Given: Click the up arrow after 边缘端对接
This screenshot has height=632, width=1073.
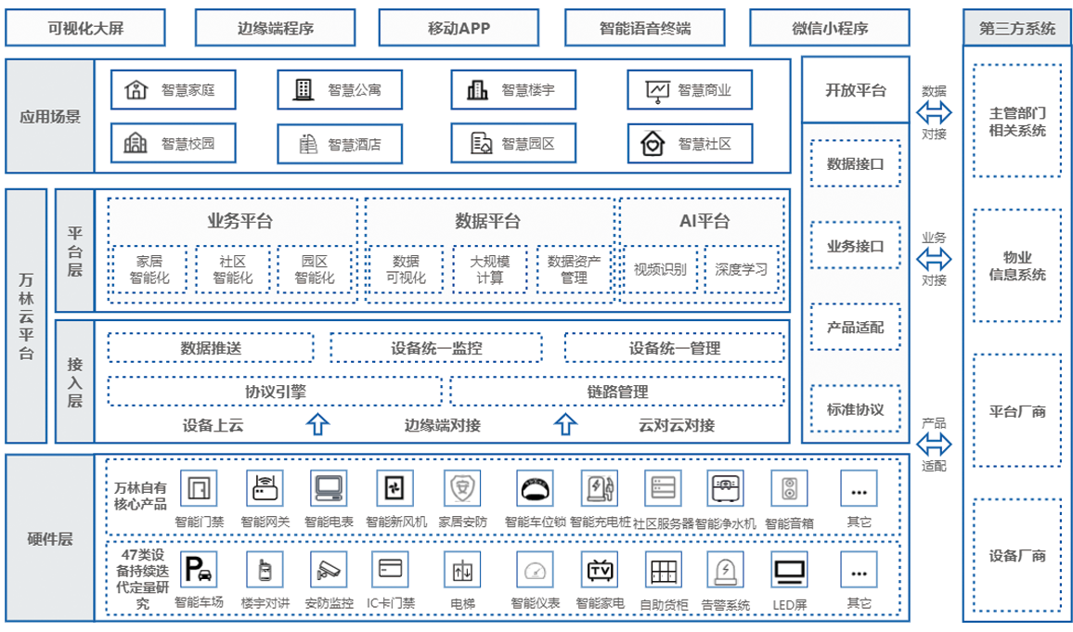Looking at the screenshot, I should [x=565, y=424].
